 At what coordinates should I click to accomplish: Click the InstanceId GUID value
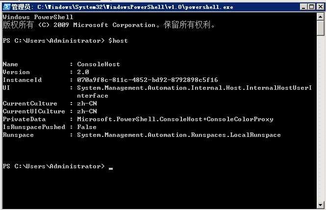point(148,80)
